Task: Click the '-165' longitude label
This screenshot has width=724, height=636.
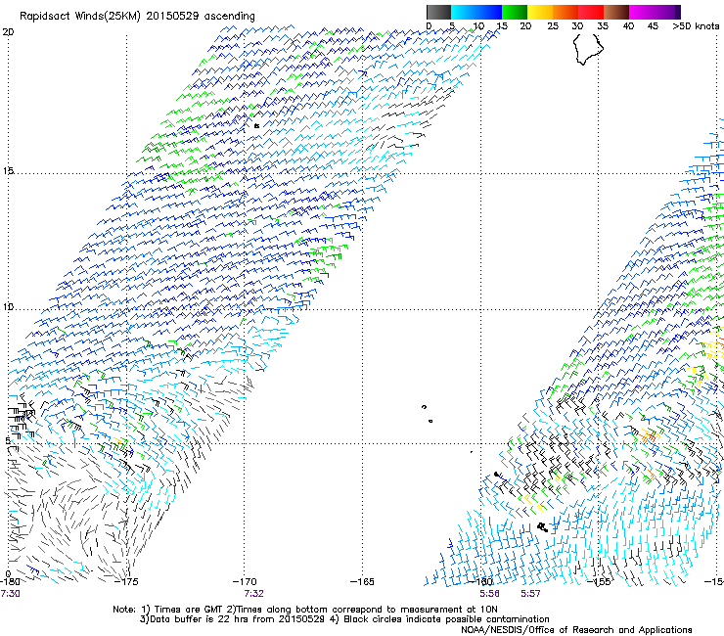Action: [x=362, y=582]
